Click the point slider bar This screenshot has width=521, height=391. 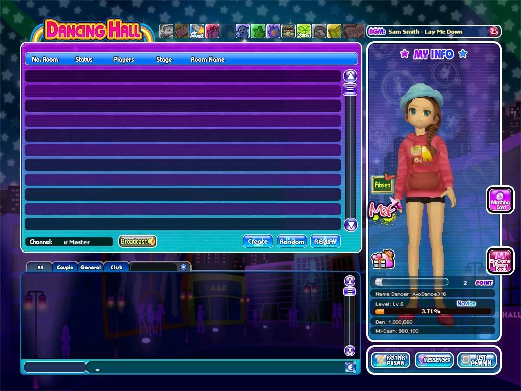click(x=411, y=282)
